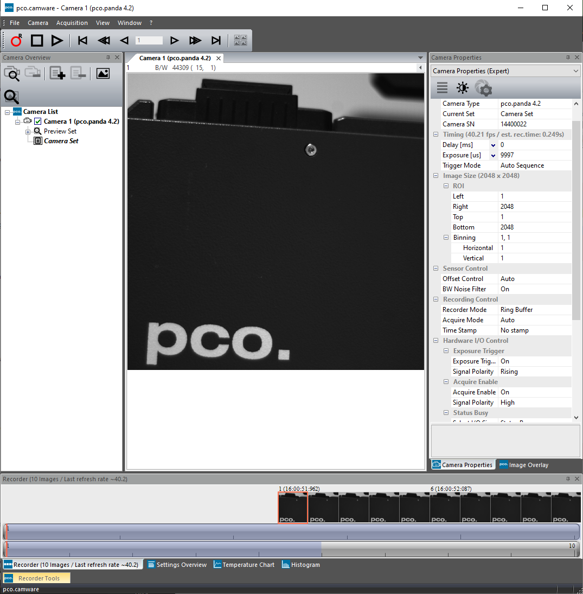Click the list view icon in Camera Properties
Viewport: 583px width, 594px height.
[441, 87]
